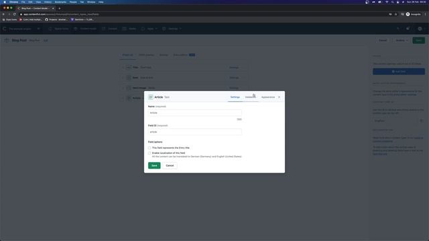
Task: Open the red-icon bookmark in bookmarks bar
Action: point(31,19)
